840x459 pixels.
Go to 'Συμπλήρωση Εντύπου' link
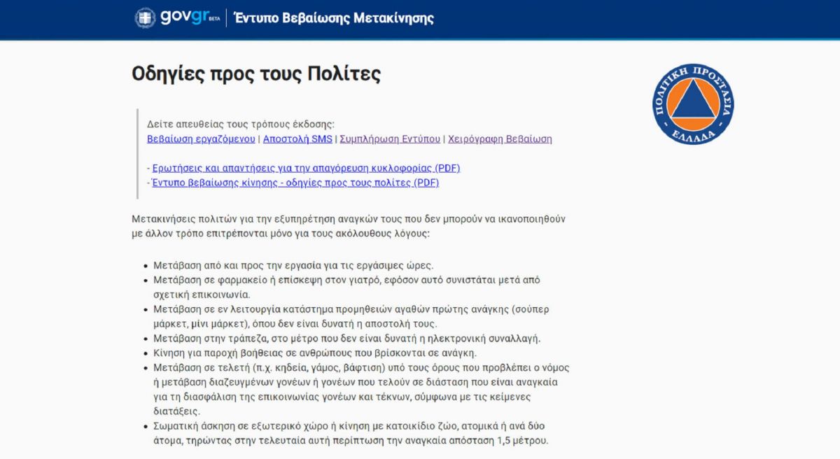click(x=390, y=139)
